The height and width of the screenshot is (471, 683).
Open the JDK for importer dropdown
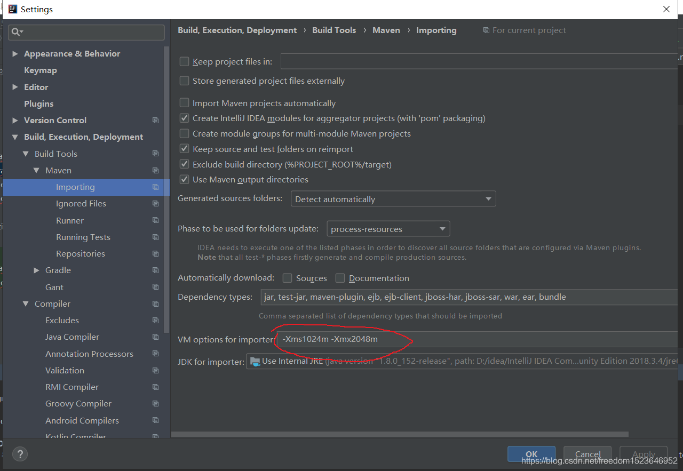coord(462,361)
